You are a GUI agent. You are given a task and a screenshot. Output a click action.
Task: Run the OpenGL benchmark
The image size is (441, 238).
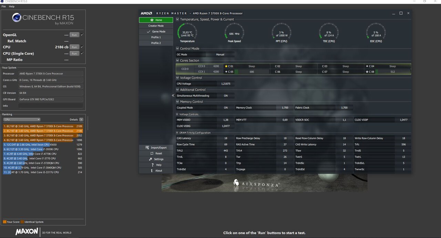coord(74,35)
